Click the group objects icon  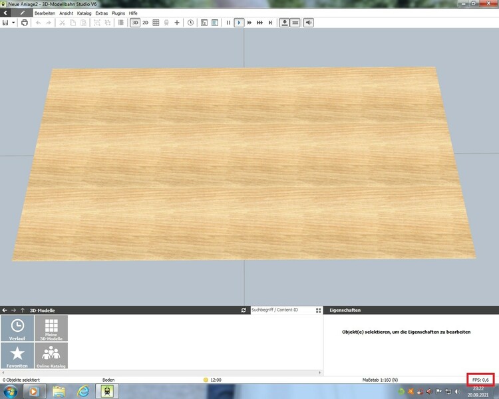click(x=97, y=23)
